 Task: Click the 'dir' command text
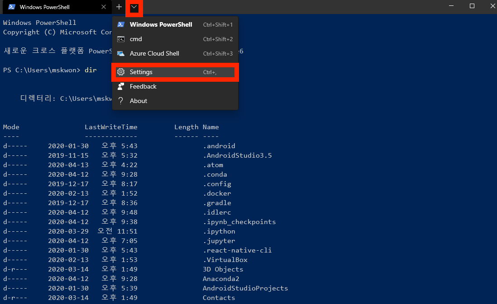pyautogui.click(x=91, y=70)
